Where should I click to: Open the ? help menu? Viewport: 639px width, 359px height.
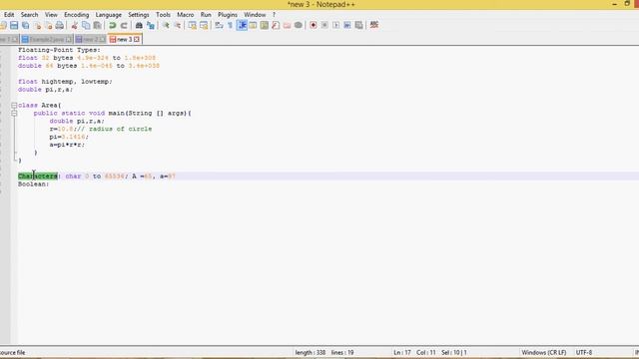click(274, 15)
